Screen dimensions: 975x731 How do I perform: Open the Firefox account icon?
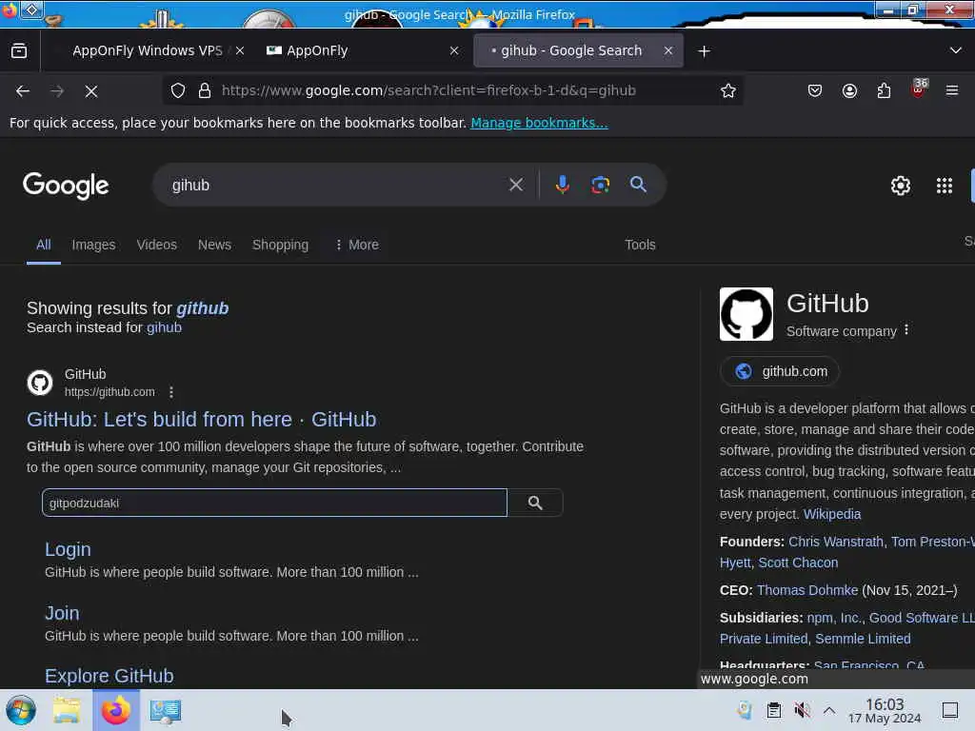tap(849, 90)
